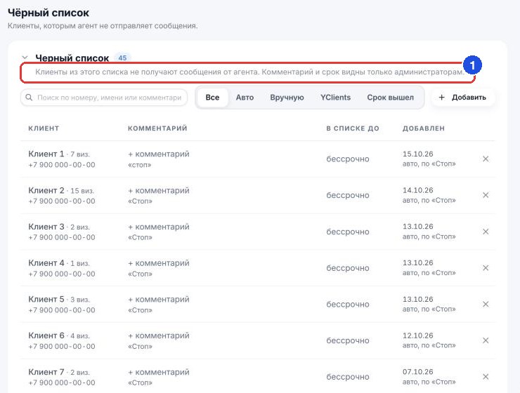Collapse the Черный список section chevron

click(x=25, y=58)
